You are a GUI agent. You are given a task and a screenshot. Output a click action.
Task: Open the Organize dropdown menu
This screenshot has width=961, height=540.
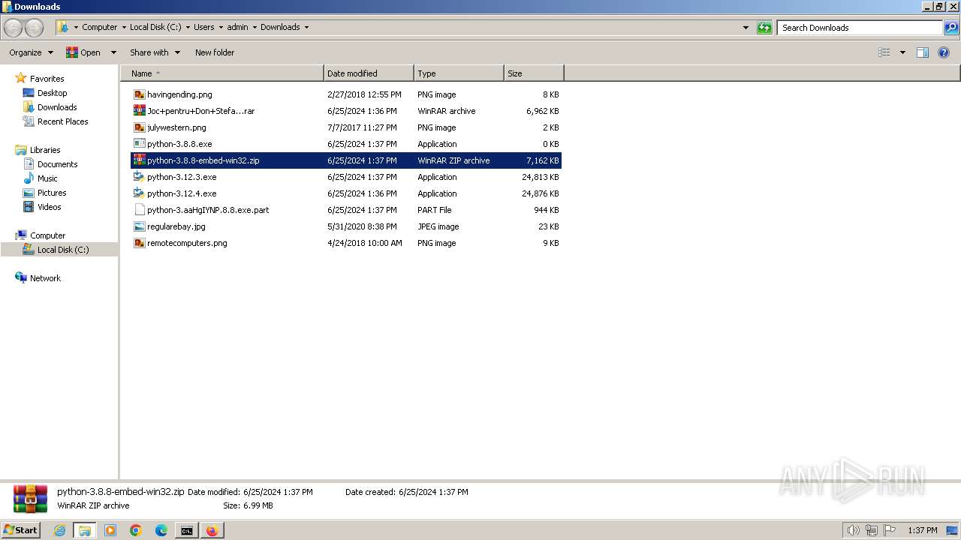(31, 52)
